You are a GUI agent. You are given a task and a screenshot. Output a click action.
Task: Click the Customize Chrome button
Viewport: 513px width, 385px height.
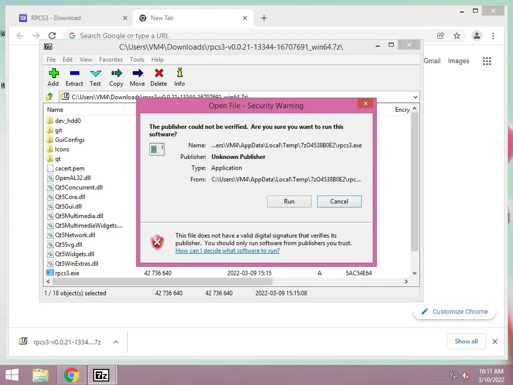[x=454, y=311]
